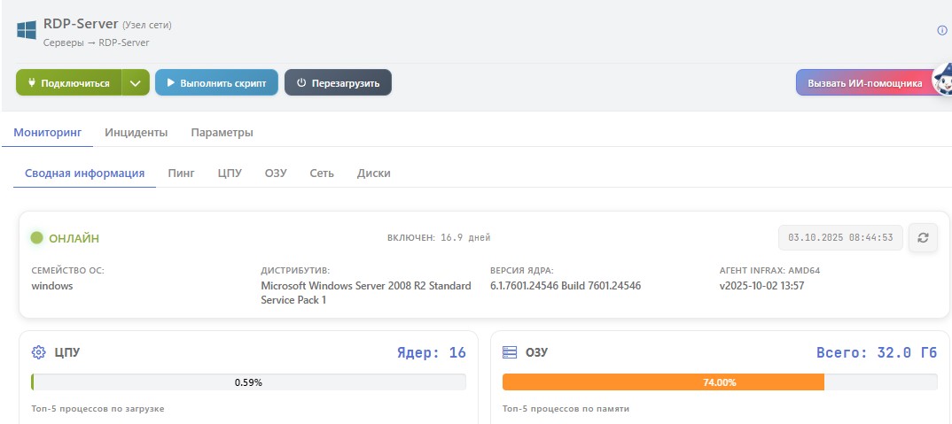
Task: Click the AI assistant wizard avatar
Action: 943,81
